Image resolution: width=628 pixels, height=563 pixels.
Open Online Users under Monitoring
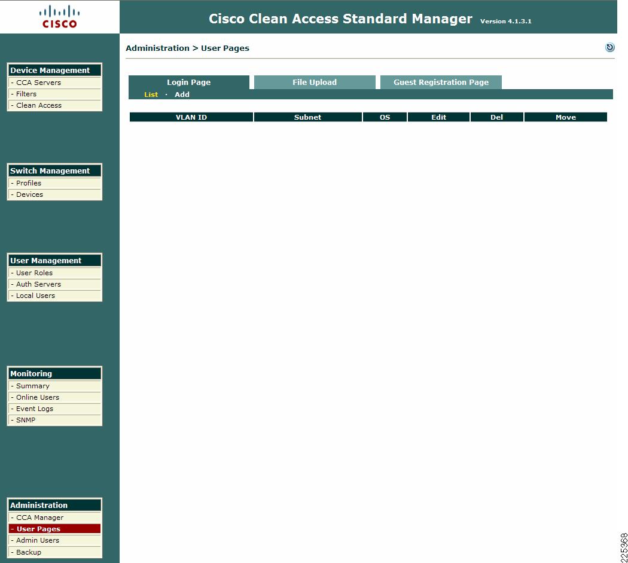click(55, 397)
